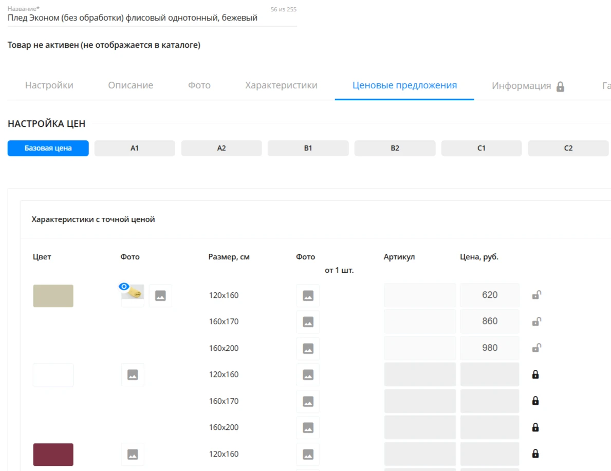The height and width of the screenshot is (471, 611).
Task: Add photo for the burgundy color row
Action: point(133,454)
